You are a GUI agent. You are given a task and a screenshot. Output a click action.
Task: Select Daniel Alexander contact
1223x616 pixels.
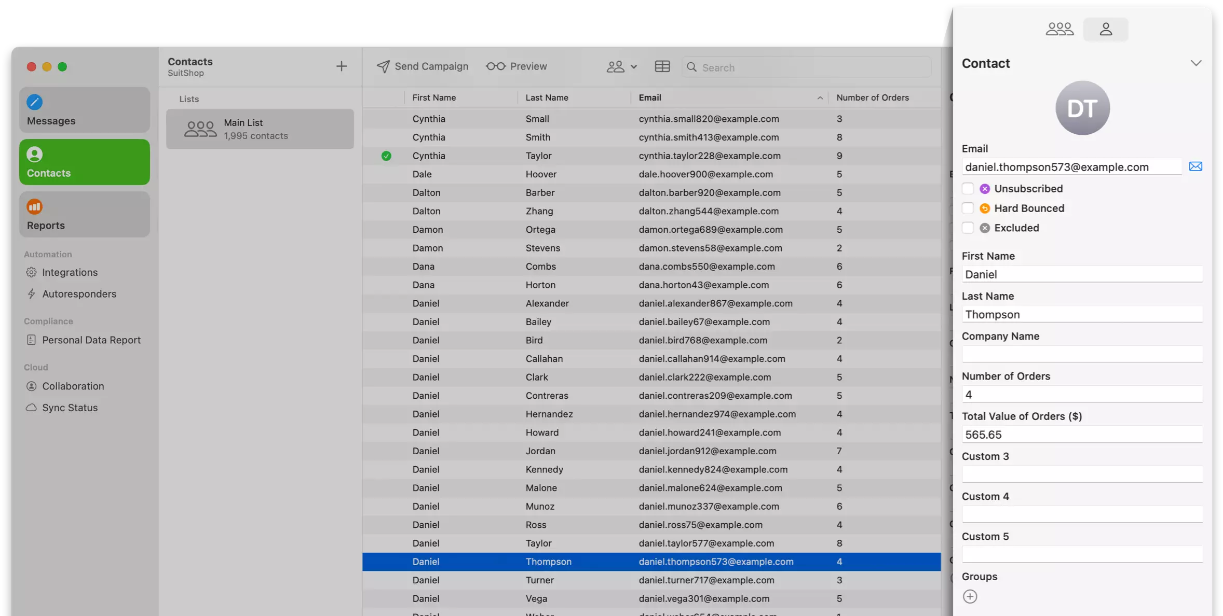pyautogui.click(x=651, y=303)
